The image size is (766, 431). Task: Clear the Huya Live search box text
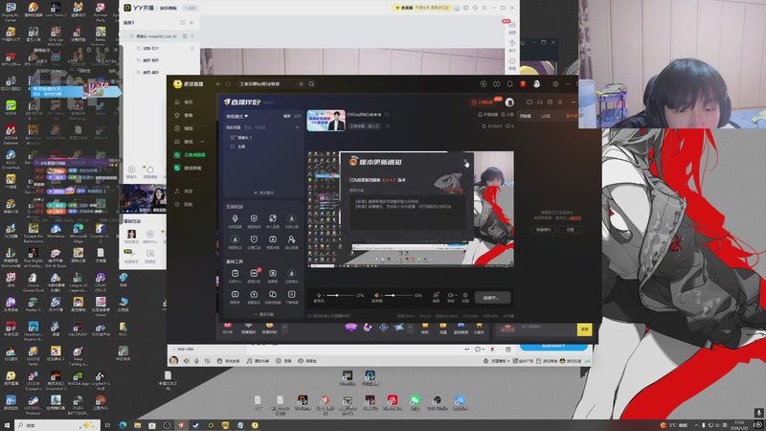(x=301, y=84)
